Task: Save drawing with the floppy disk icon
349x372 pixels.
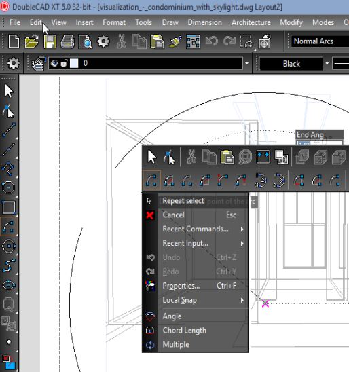Action: (50, 41)
